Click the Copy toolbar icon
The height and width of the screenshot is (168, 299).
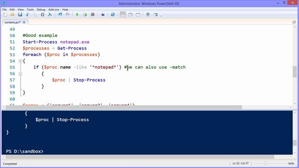pos(35,14)
